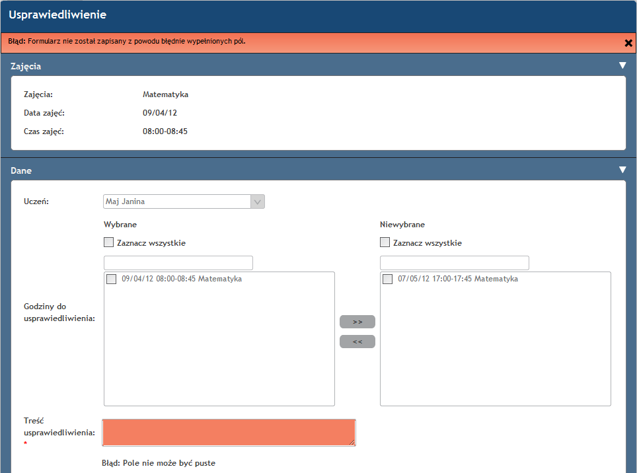Dismiss the red error banner with X

click(x=628, y=43)
